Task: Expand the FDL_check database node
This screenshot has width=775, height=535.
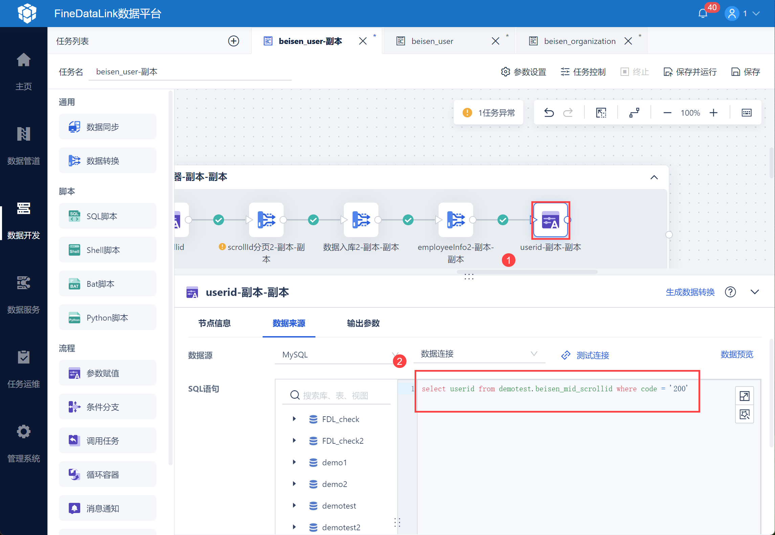Action: pos(294,419)
